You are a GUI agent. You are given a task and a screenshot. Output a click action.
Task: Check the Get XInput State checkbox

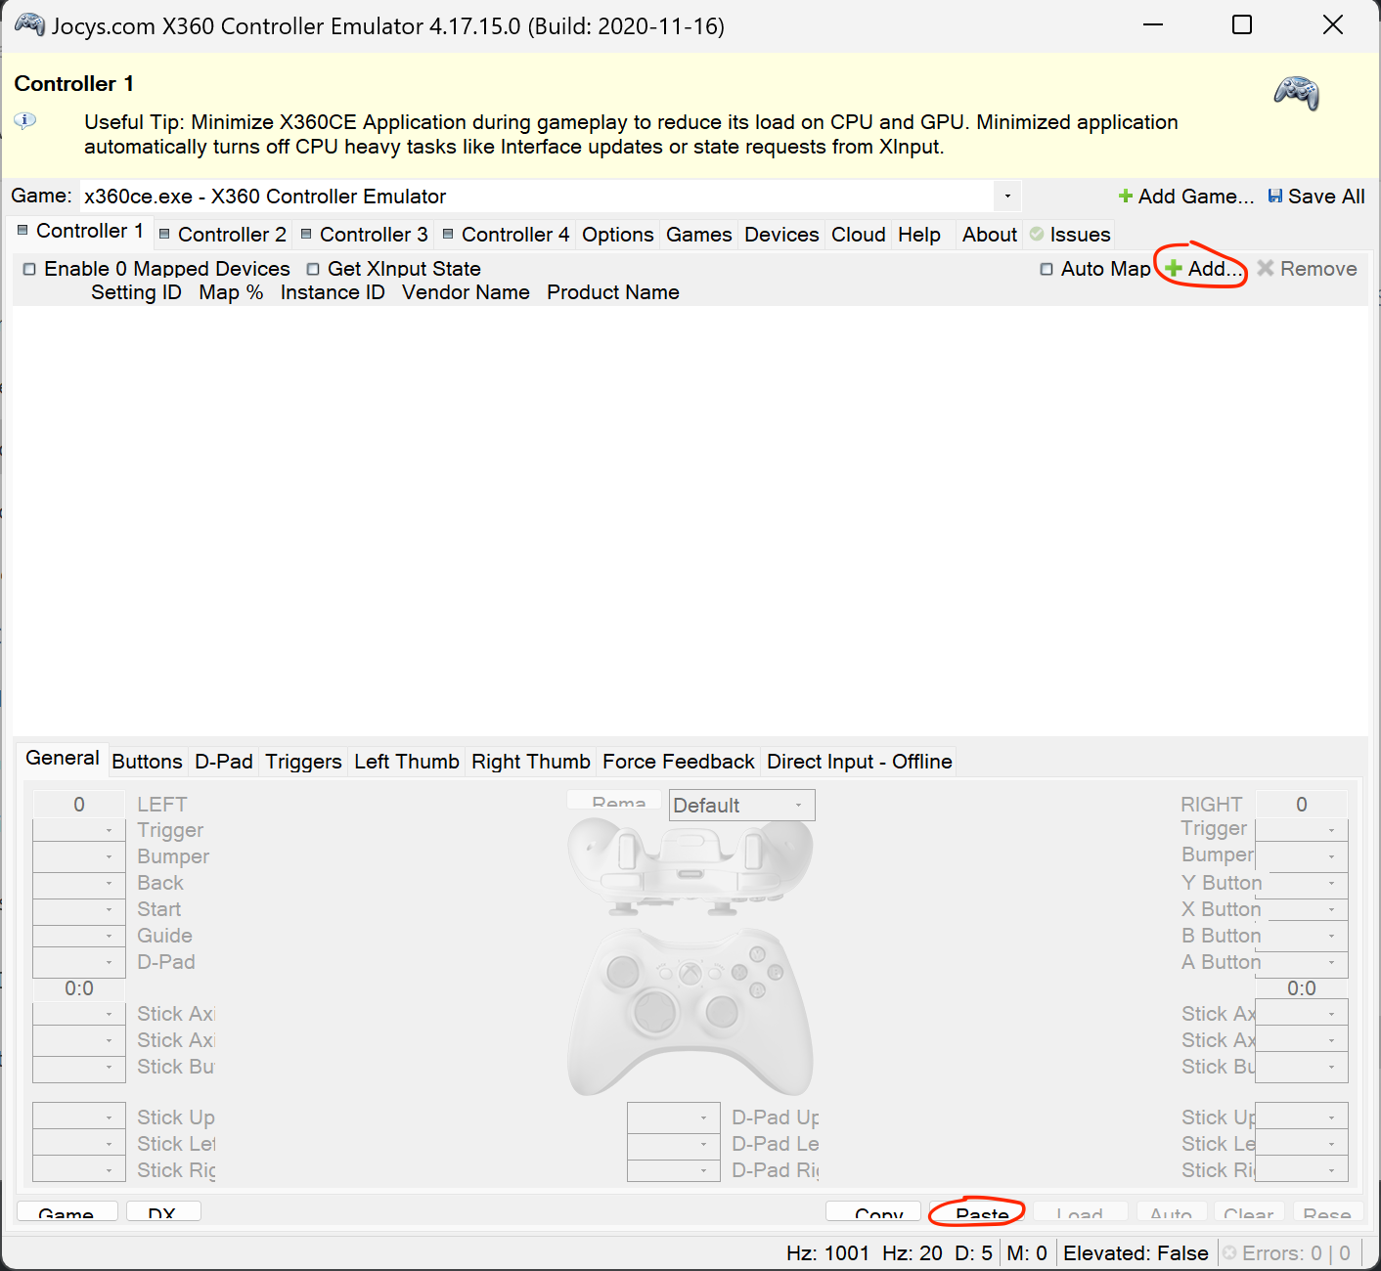point(313,268)
